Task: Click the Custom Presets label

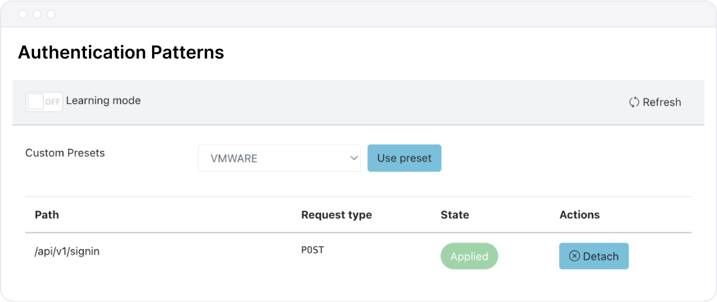Action: click(65, 153)
